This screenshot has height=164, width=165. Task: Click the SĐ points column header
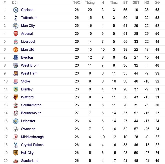tap(157, 3)
